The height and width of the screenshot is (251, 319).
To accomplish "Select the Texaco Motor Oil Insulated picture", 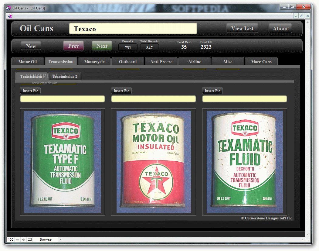I will tap(154, 162).
